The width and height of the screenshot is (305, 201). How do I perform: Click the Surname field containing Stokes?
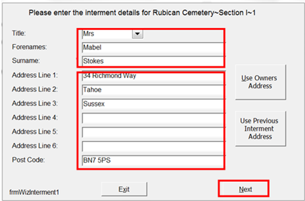click(x=151, y=61)
